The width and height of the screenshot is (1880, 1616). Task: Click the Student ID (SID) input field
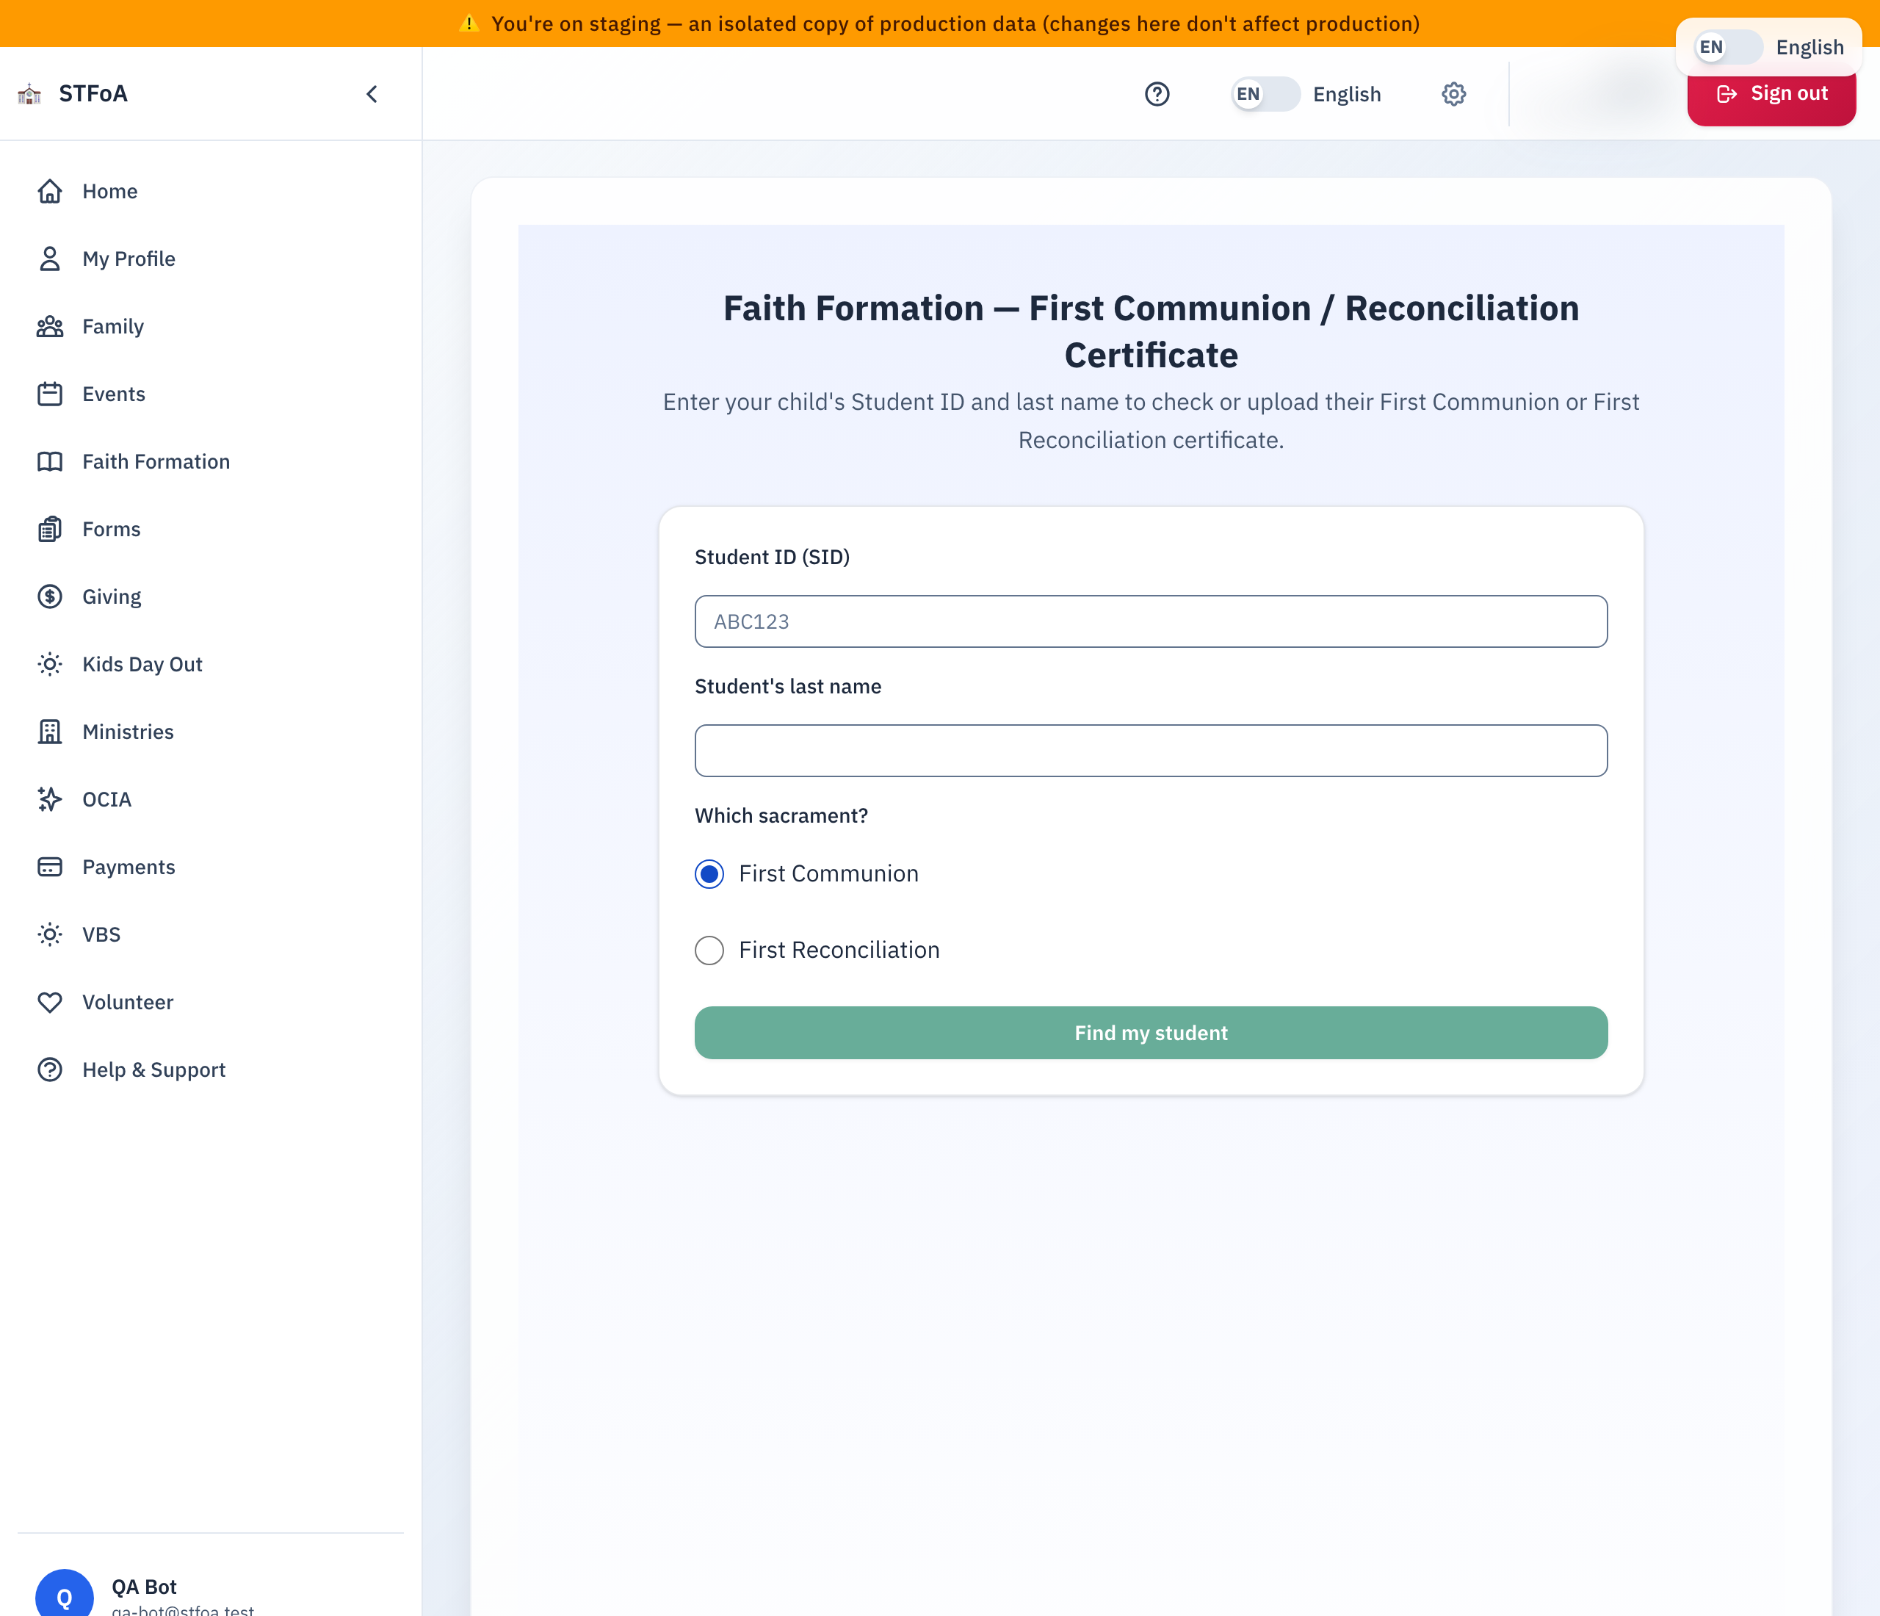[x=1151, y=621]
